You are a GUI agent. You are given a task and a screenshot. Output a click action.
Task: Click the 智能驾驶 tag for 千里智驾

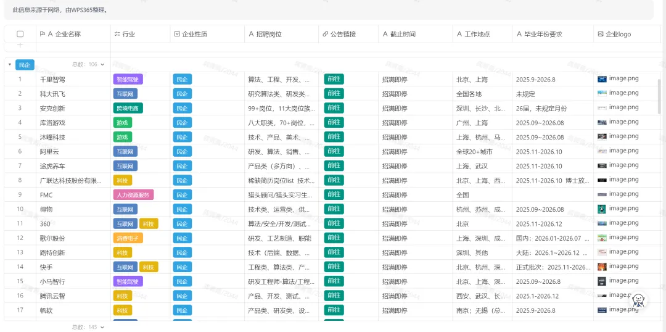(128, 79)
